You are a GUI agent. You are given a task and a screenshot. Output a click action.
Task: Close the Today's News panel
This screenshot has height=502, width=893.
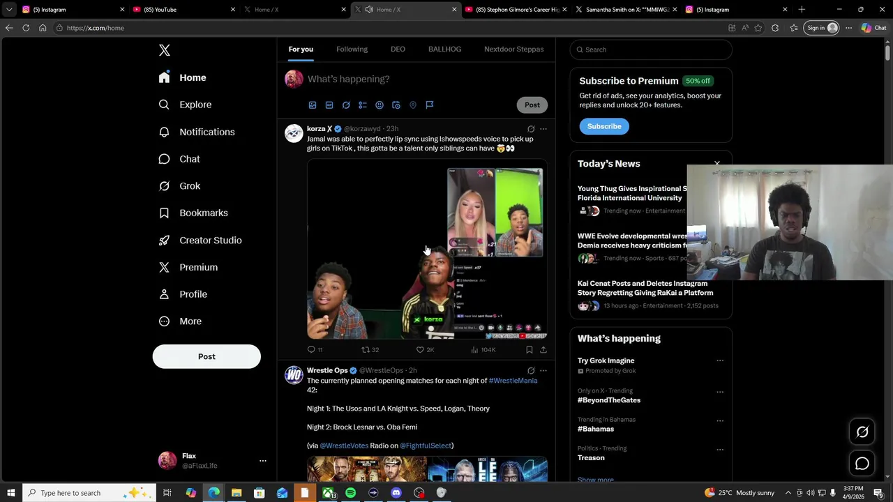click(x=717, y=163)
